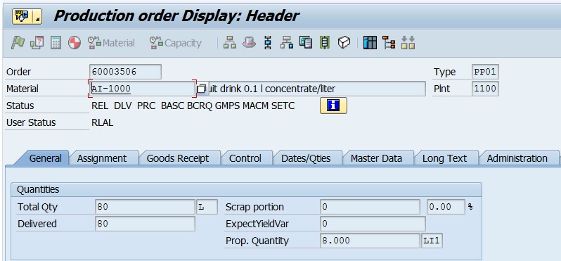Image resolution: width=561 pixels, height=261 pixels.
Task: Click the Order number field
Action: pos(125,72)
